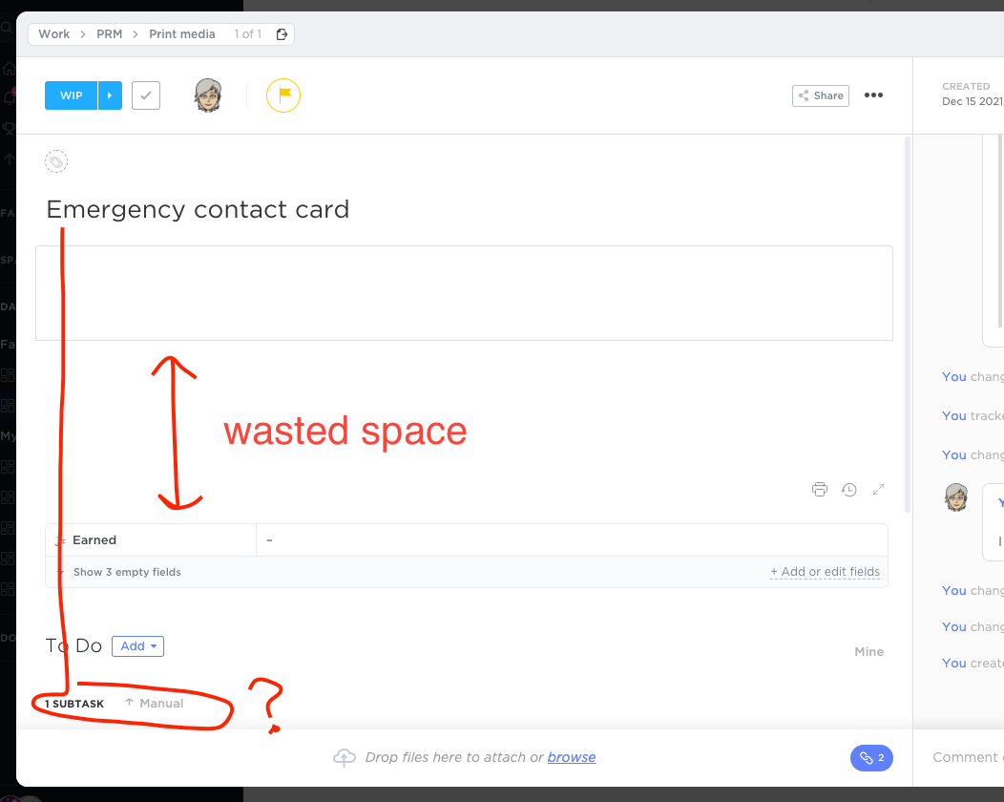Select the Print media breadcrumb item
Viewport: 1004px width, 802px height.
181,34
